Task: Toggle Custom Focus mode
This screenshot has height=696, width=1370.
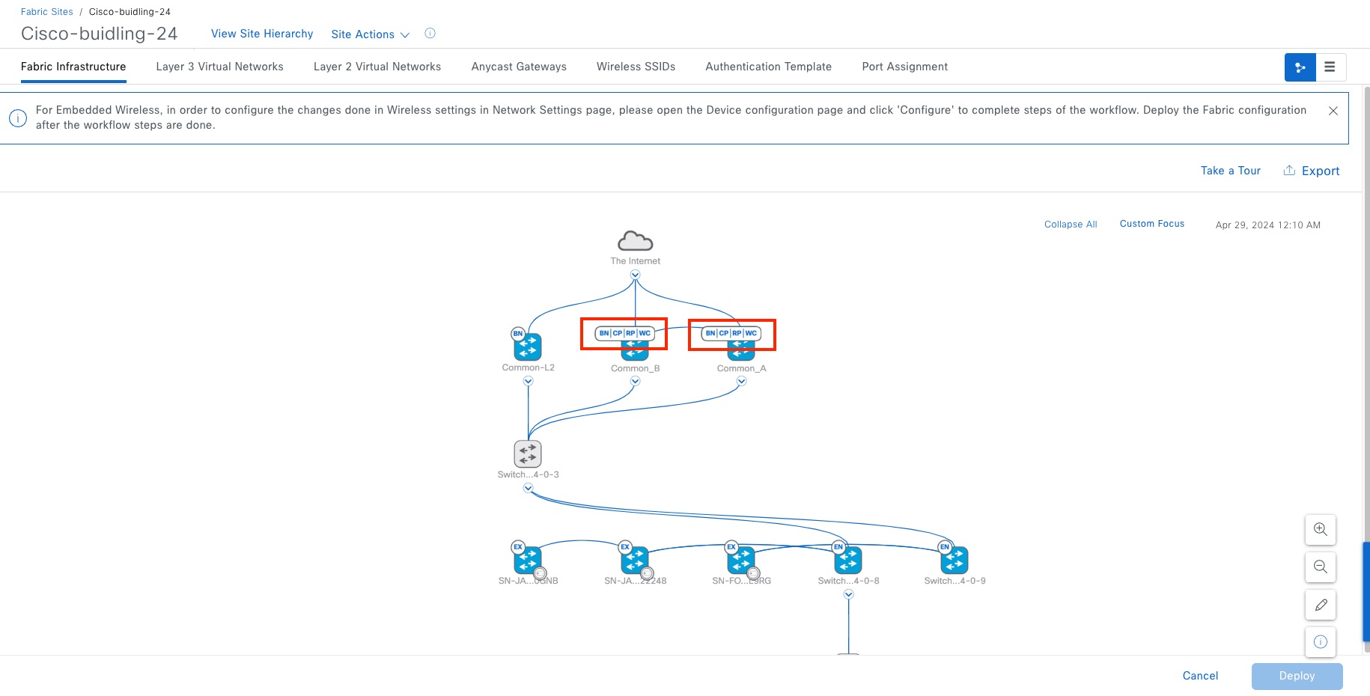Action: pyautogui.click(x=1151, y=223)
